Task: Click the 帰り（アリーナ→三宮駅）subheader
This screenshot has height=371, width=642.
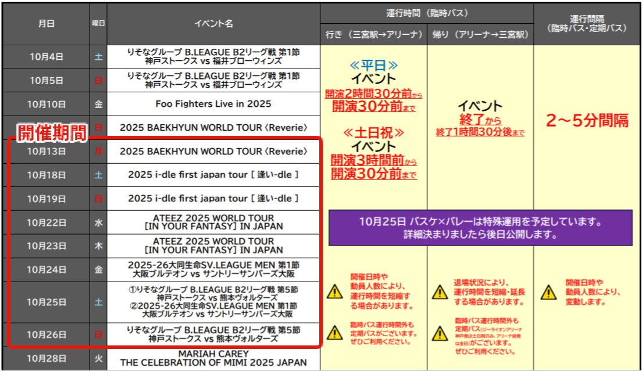Action: coord(480,35)
